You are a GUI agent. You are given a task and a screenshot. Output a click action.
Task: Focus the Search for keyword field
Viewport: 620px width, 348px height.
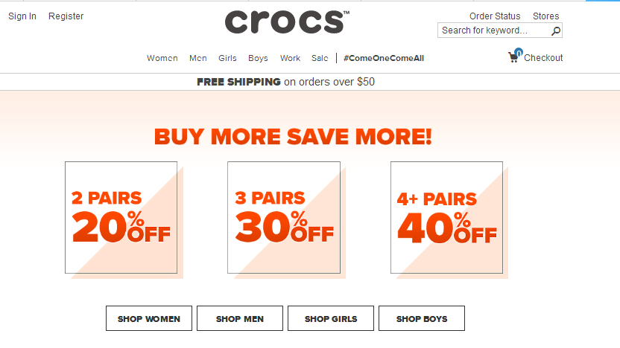click(x=494, y=30)
